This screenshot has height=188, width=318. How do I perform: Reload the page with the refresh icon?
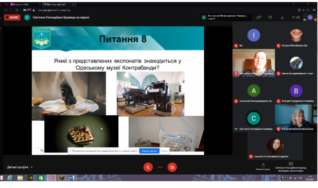(x=16, y=10)
